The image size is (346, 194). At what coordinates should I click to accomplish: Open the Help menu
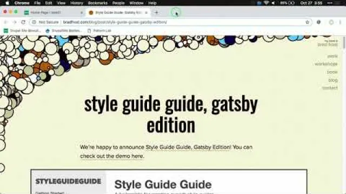[152, 3]
